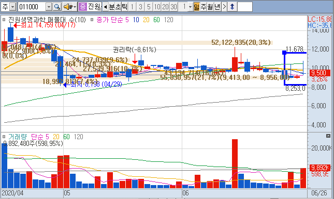Click the speaker alert icon
The width and height of the screenshot is (334, 199).
pyautogui.click(x=68, y=7)
